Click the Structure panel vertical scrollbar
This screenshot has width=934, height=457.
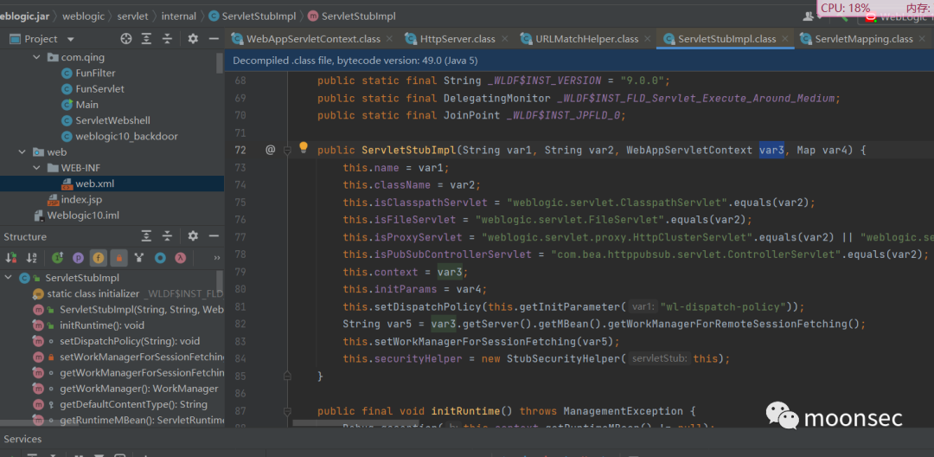220,280
